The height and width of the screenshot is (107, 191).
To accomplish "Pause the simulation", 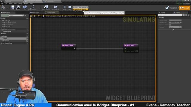I will [64, 8].
